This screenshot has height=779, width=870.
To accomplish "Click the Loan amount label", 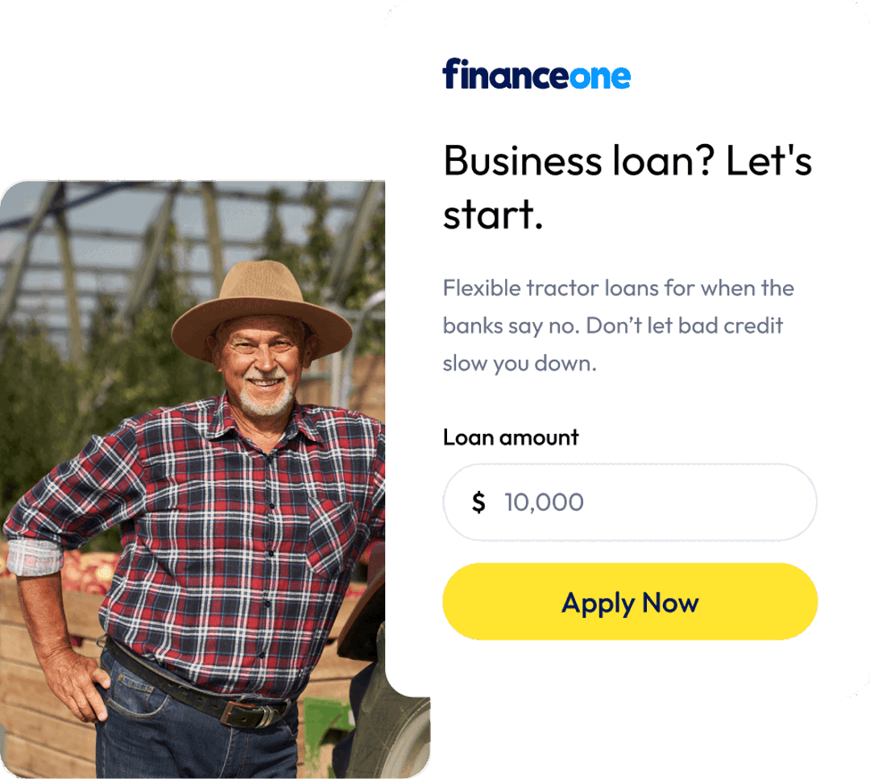I will tap(511, 437).
